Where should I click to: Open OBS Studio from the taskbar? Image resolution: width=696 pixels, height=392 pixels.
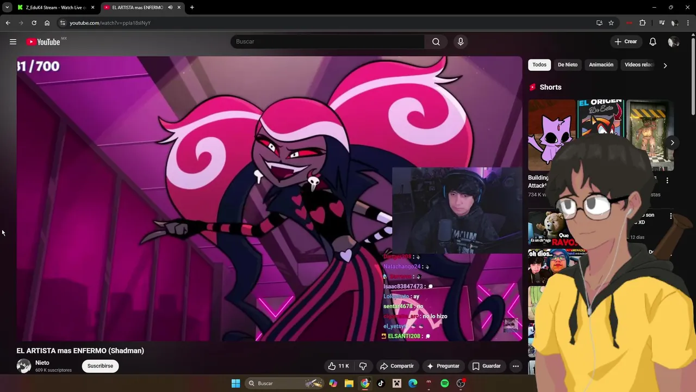click(461, 383)
